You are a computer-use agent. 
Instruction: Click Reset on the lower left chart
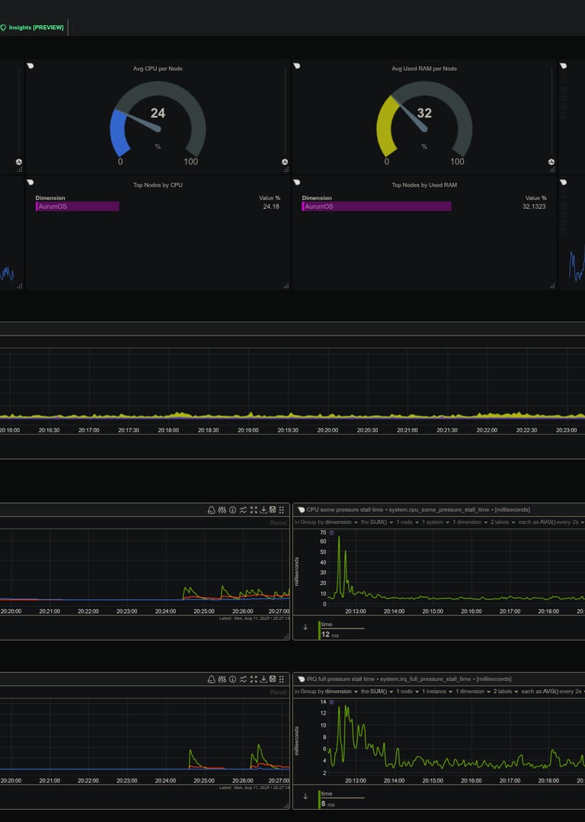click(x=278, y=692)
